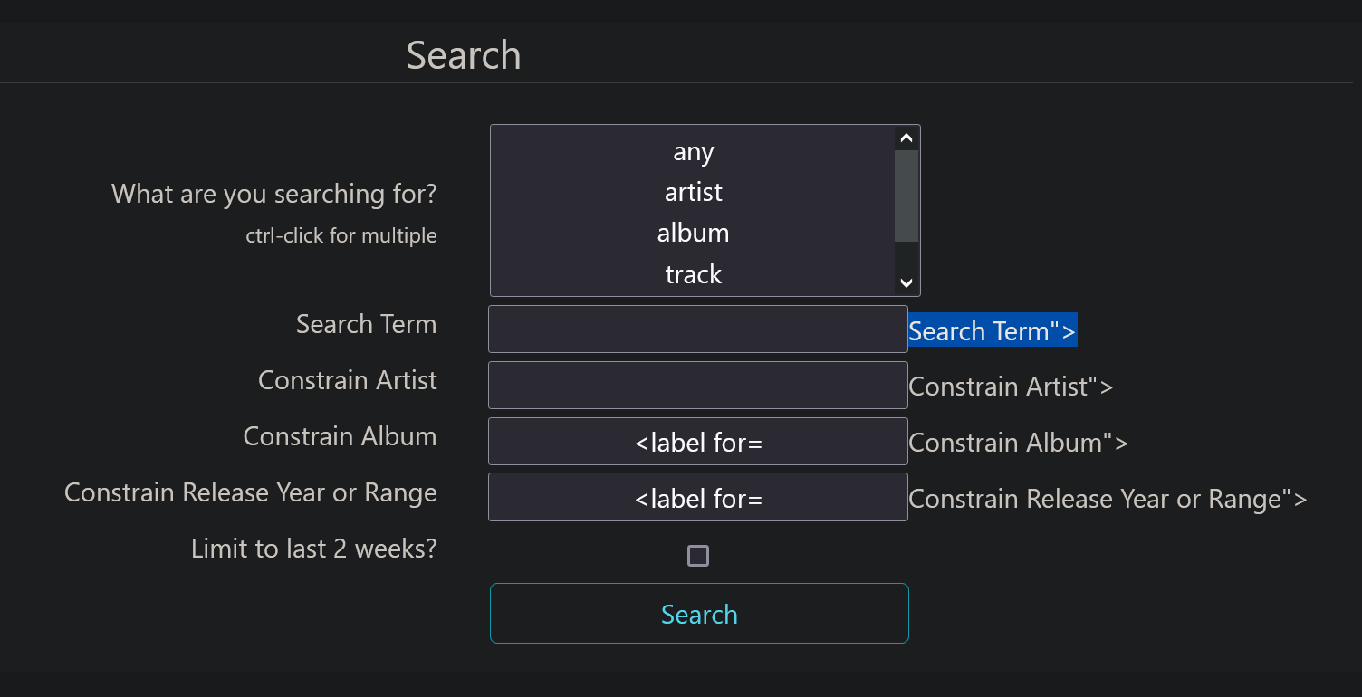Enable the "Limit to last 2 weeks?" checkbox
1362x697 pixels.
(x=698, y=556)
